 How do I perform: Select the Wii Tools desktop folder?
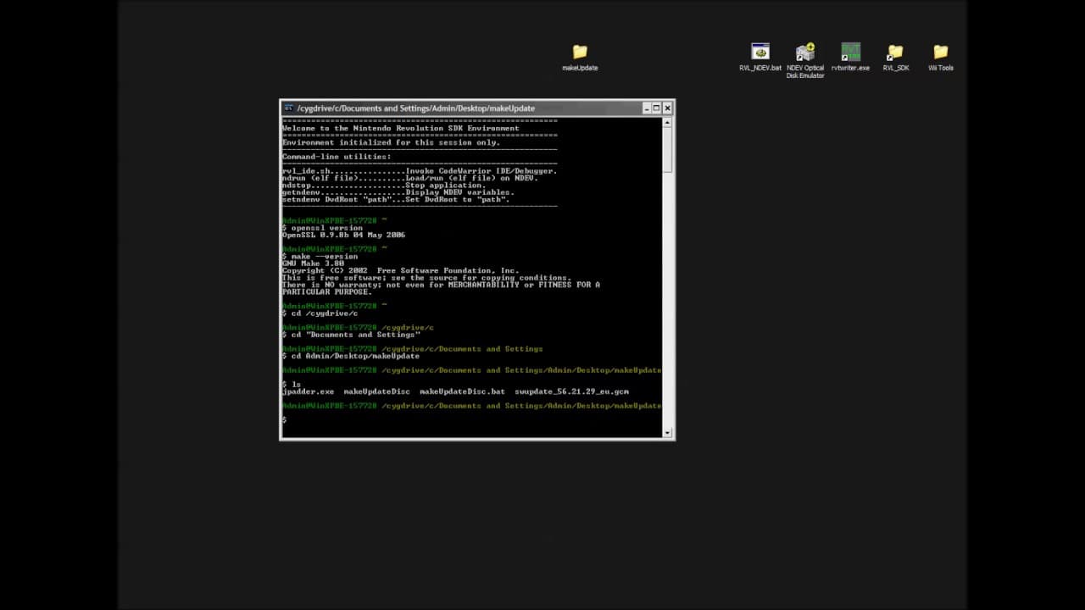pyautogui.click(x=940, y=58)
